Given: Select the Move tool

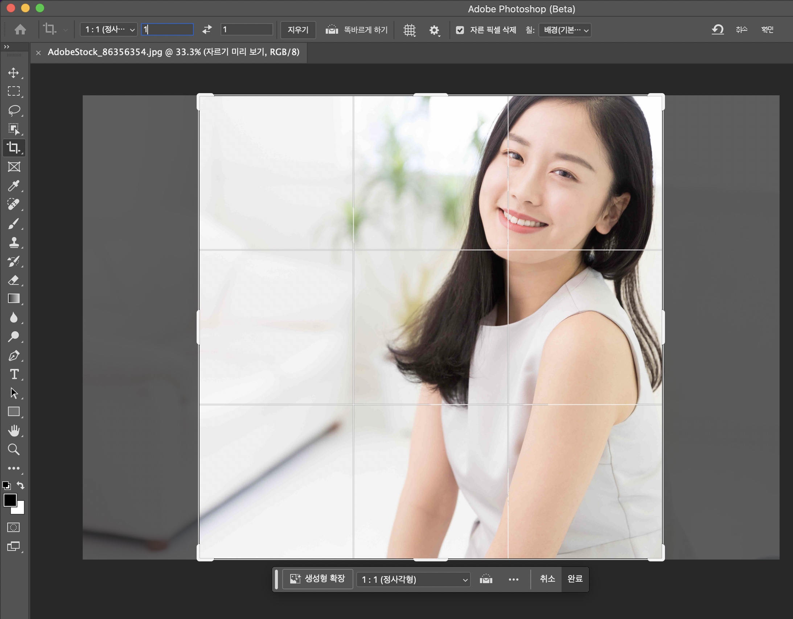Looking at the screenshot, I should 14,72.
